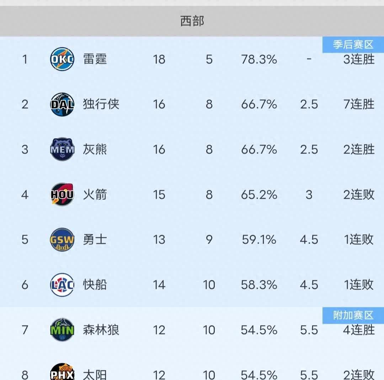Viewport: 384px width, 380px height.
Task: Click the 勇士 team name text
Action: pyautogui.click(x=95, y=240)
